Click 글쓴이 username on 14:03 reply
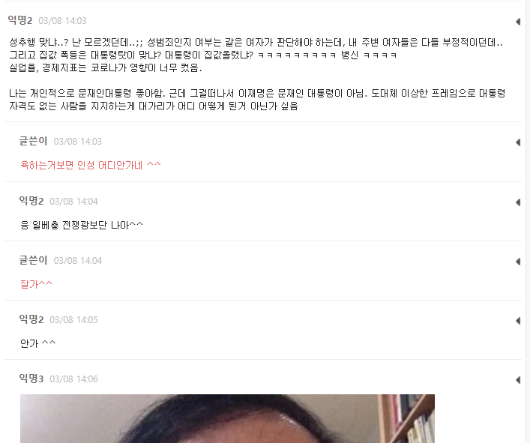Viewport: 530px width, 443px height. coord(33,141)
